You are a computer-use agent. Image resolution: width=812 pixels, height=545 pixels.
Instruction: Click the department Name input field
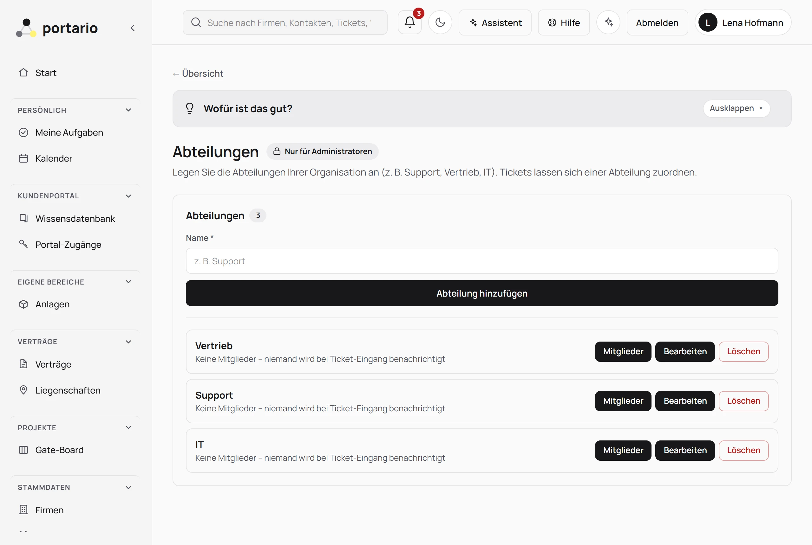tap(482, 261)
